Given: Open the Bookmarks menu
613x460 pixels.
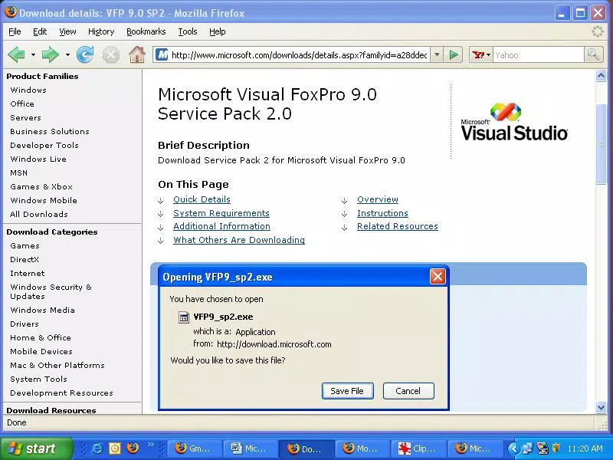Looking at the screenshot, I should (146, 31).
